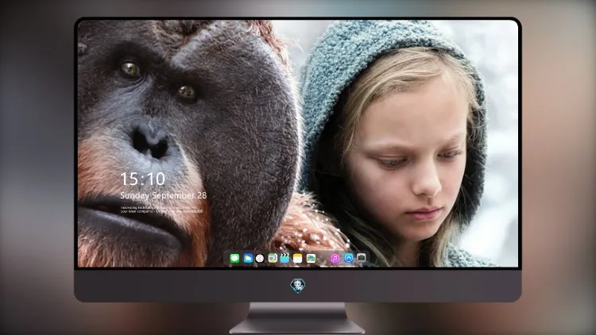Open the Camera app in the dock
The image size is (596, 335).
click(362, 258)
